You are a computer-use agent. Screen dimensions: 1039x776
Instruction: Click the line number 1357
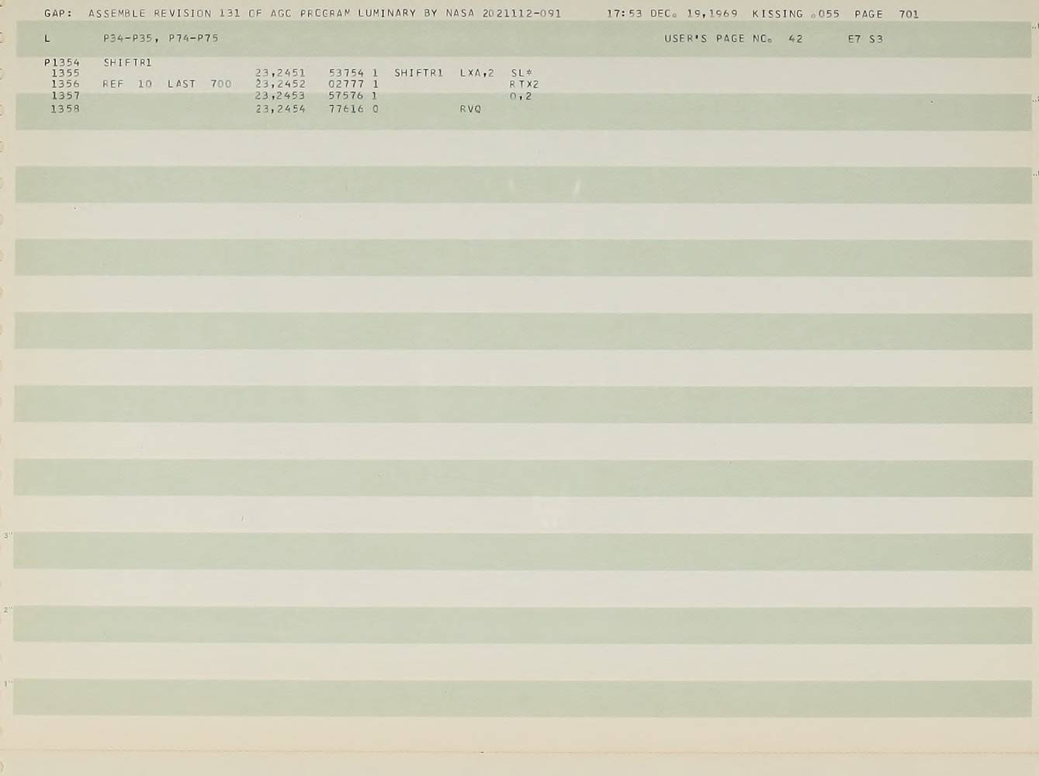(65, 95)
